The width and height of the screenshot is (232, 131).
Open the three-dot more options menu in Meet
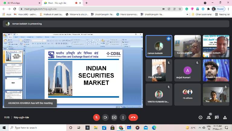tap(123, 117)
